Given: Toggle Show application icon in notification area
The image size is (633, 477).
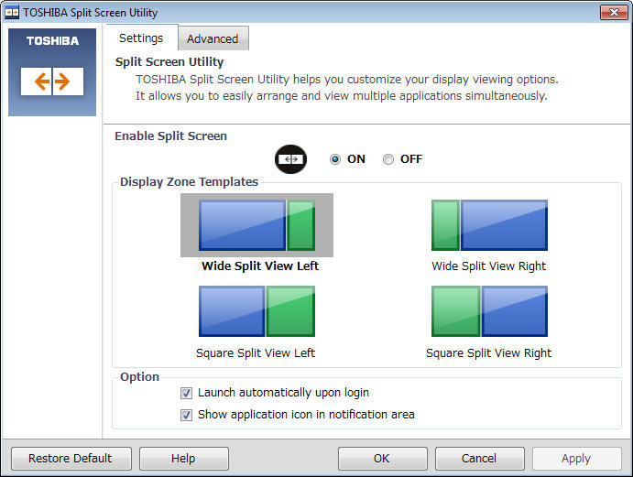Looking at the screenshot, I should (186, 415).
